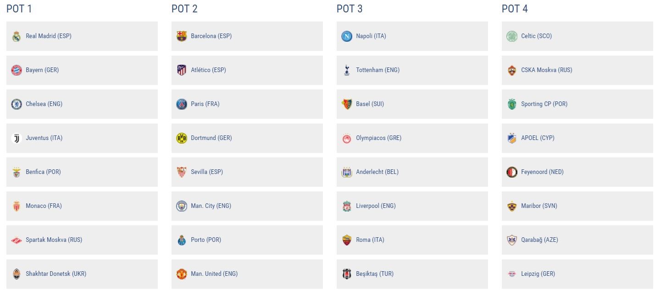Image resolution: width=666 pixels, height=302 pixels.
Task: Click the Celtic club crest
Action: tap(512, 36)
